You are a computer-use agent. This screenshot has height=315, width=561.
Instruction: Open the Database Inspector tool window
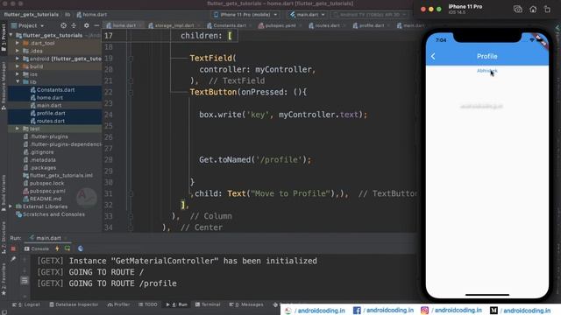tap(74, 304)
